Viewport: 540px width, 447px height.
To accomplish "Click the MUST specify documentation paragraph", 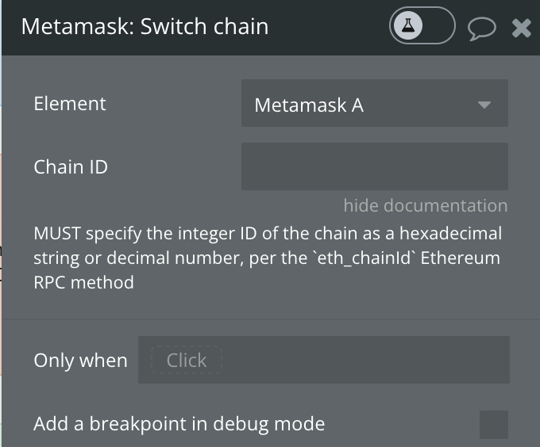I will [x=268, y=258].
